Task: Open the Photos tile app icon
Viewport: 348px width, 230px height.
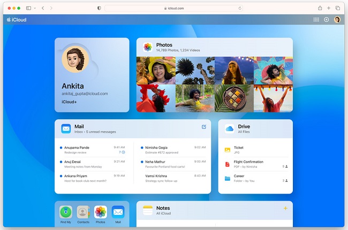Action: 148,47
